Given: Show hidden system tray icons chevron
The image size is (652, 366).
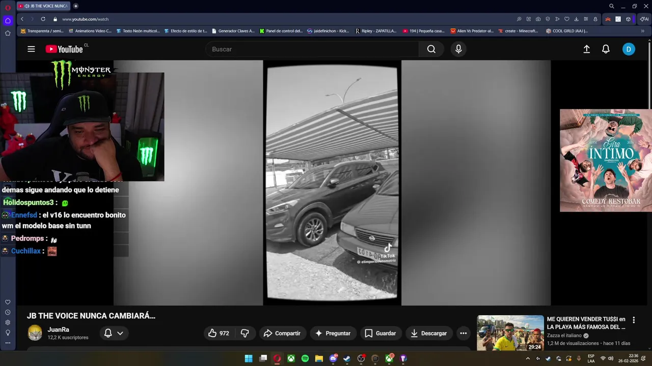Looking at the screenshot, I should [528, 358].
